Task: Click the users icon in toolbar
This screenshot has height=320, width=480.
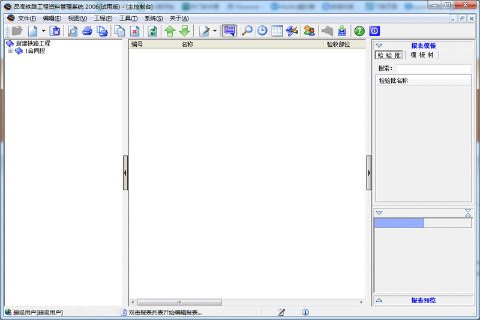Action: tap(309, 31)
